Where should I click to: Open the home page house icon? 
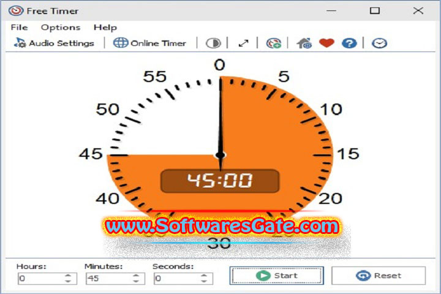(x=304, y=43)
